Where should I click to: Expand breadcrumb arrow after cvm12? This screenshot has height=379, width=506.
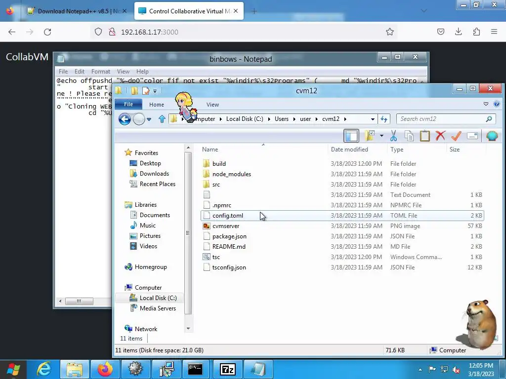coord(345,119)
